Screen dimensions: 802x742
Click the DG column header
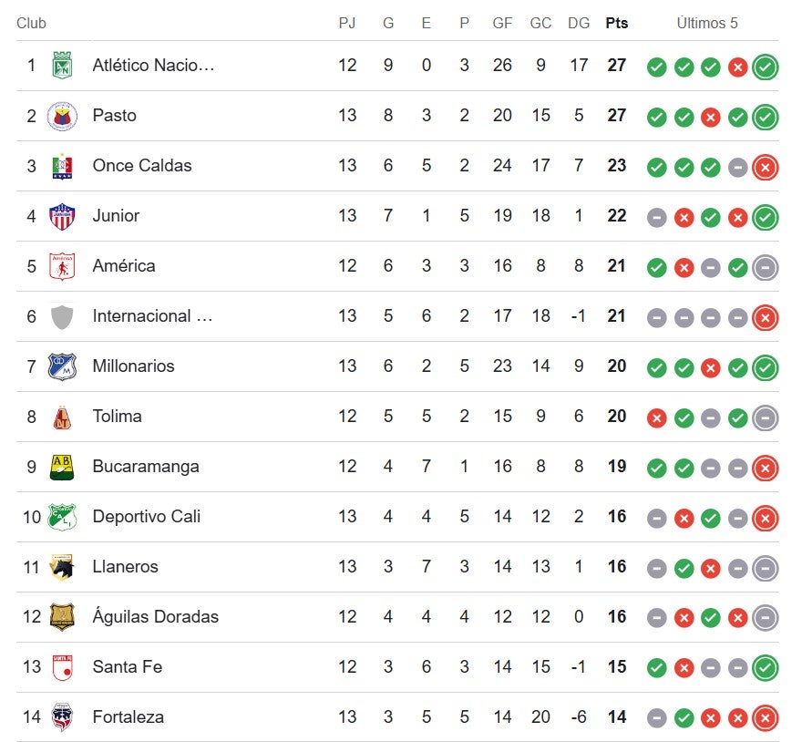pos(579,23)
